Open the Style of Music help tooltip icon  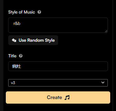39,12
